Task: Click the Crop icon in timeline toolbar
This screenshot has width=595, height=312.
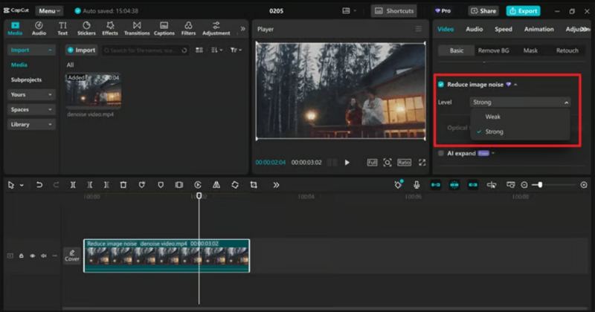Action: (x=254, y=185)
